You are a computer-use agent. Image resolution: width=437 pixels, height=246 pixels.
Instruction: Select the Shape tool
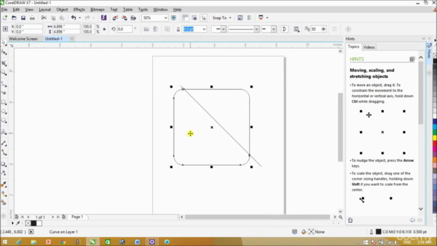[x=4, y=52]
